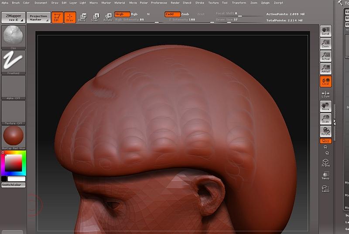This screenshot has width=349, height=234.
Task: Open the Brush menu
Action: pyautogui.click(x=16, y=3)
